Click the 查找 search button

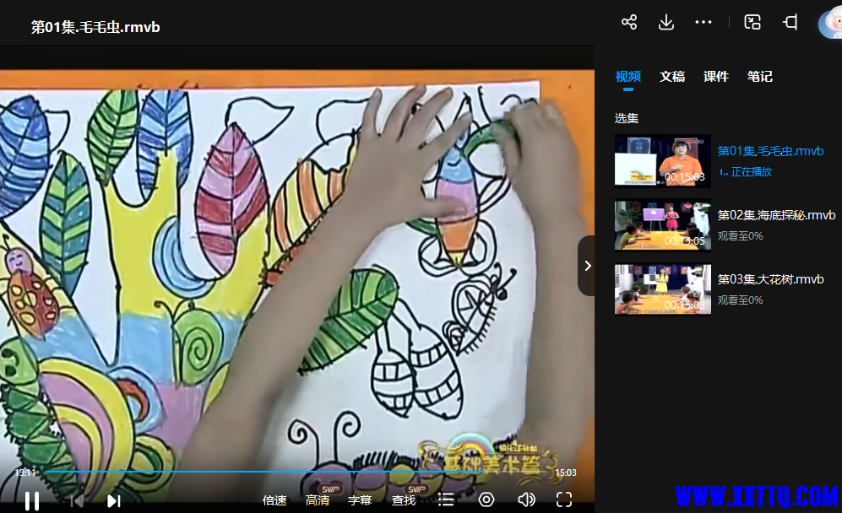click(404, 500)
